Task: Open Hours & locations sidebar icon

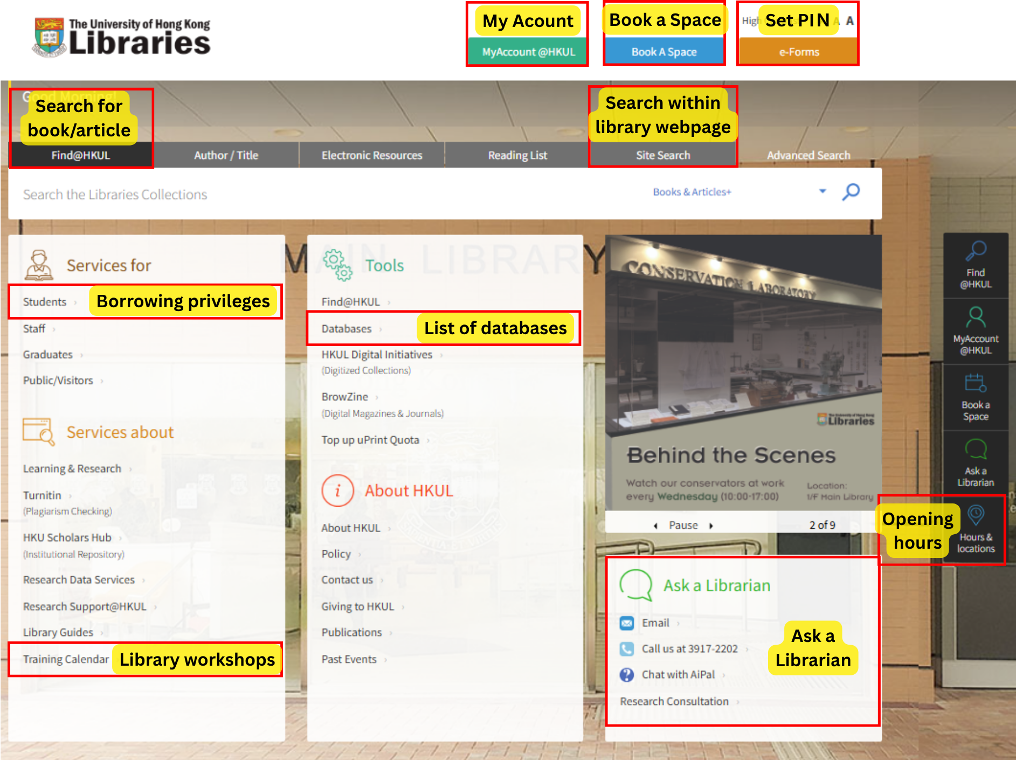Action: tap(976, 529)
